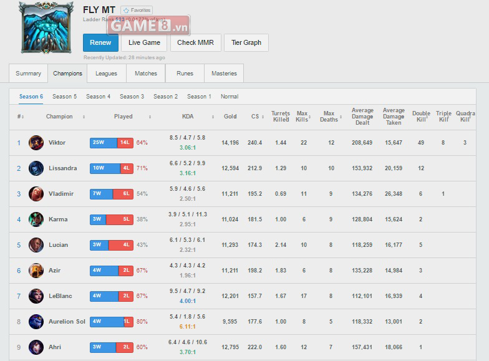
Task: Open Live Game view
Action: pos(144,42)
